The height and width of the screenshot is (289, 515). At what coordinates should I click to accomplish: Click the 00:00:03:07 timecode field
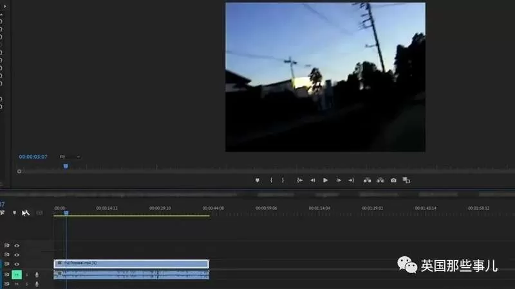pos(33,157)
